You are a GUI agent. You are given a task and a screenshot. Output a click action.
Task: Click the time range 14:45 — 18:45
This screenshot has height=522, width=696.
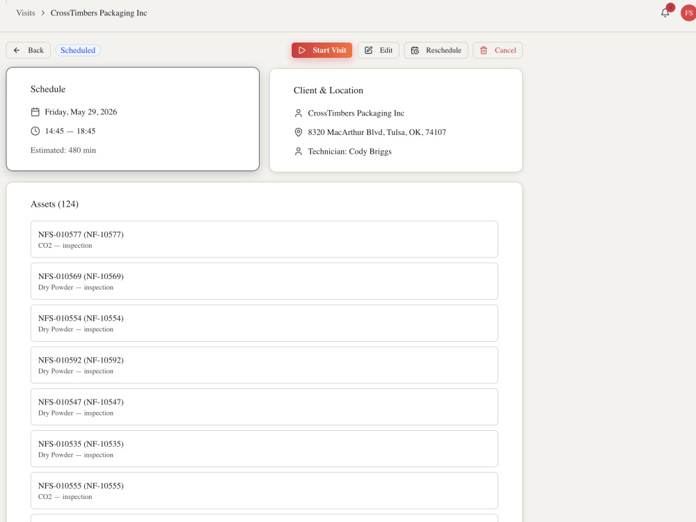pyautogui.click(x=70, y=131)
